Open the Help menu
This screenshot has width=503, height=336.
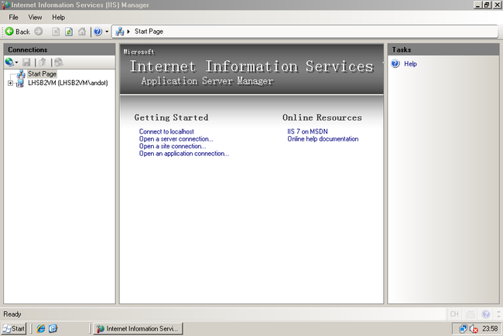tap(58, 17)
